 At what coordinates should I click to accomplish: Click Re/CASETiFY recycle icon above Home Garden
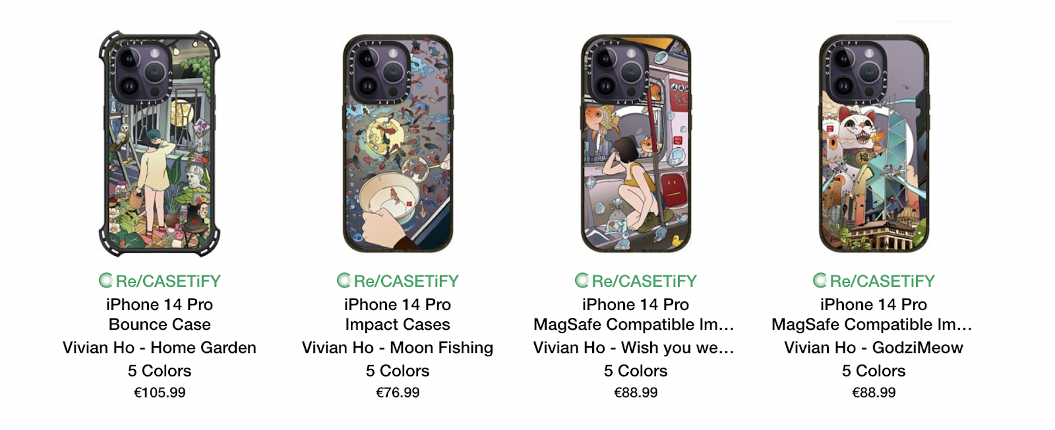point(105,281)
